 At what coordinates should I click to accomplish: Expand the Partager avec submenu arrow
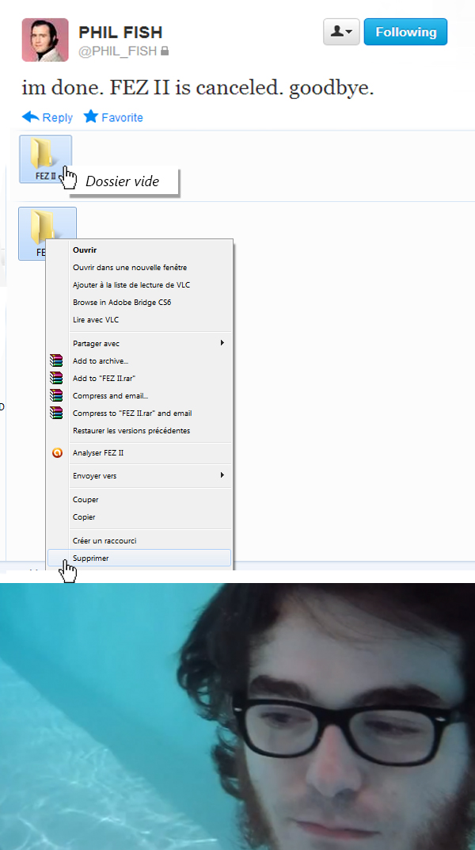pos(222,342)
